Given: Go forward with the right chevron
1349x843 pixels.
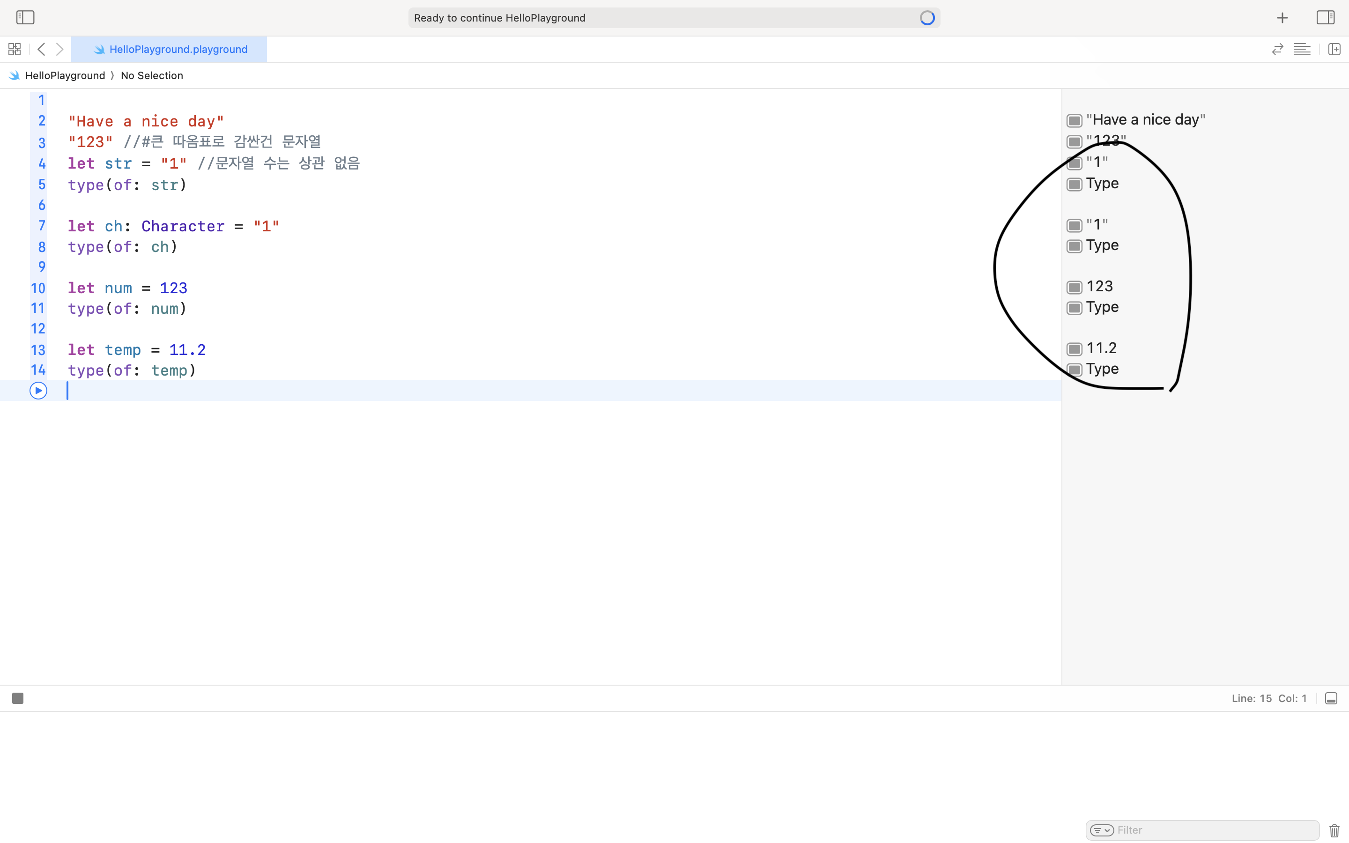Looking at the screenshot, I should tap(59, 49).
